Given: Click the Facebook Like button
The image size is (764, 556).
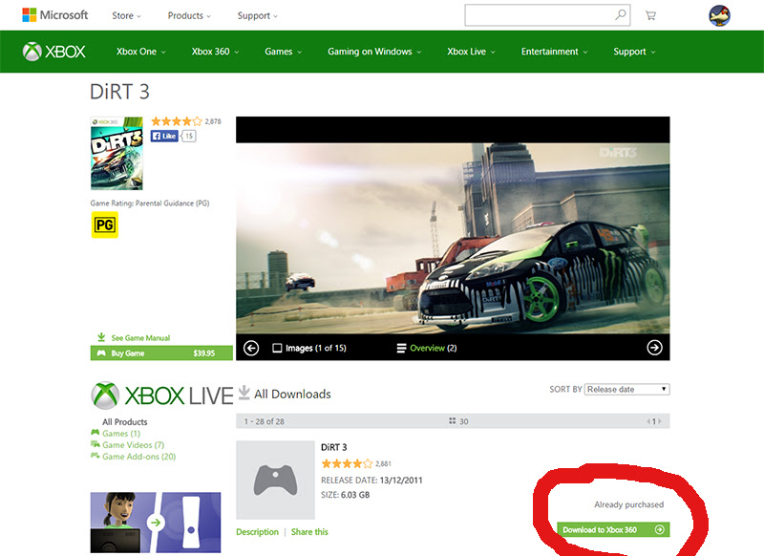Looking at the screenshot, I should pyautogui.click(x=164, y=136).
